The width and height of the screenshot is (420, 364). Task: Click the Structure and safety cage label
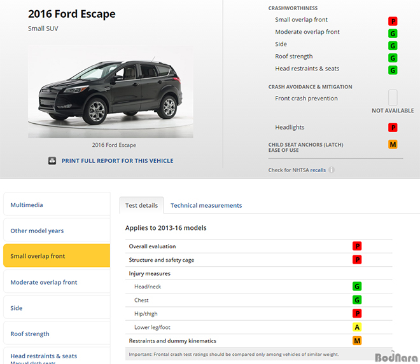(x=162, y=260)
